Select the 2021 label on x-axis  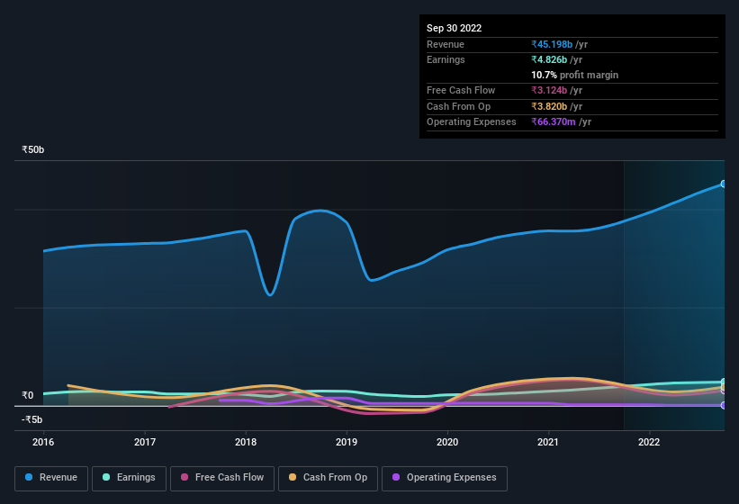click(x=548, y=442)
